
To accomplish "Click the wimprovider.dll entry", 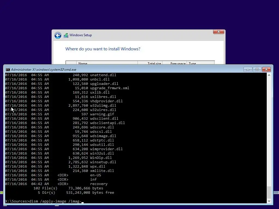I will click(x=107, y=149).
